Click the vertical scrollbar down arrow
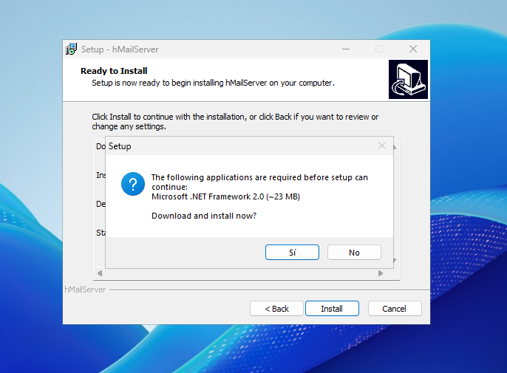The image size is (507, 373). coord(395,261)
